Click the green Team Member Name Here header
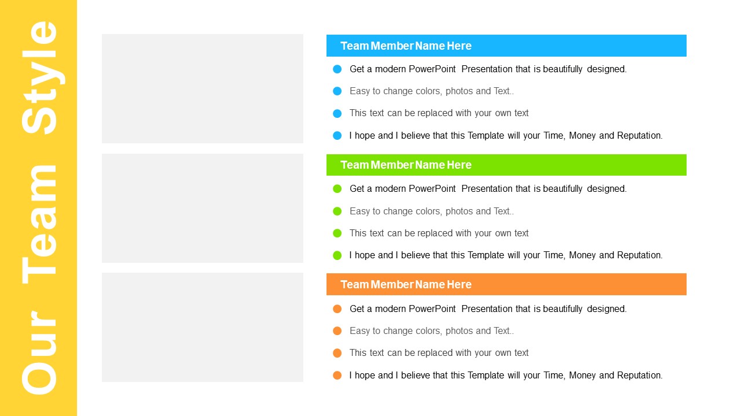This screenshot has width=741, height=416. tap(507, 165)
